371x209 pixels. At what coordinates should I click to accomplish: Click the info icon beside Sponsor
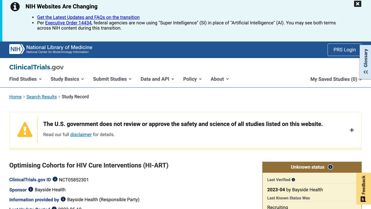click(x=31, y=189)
